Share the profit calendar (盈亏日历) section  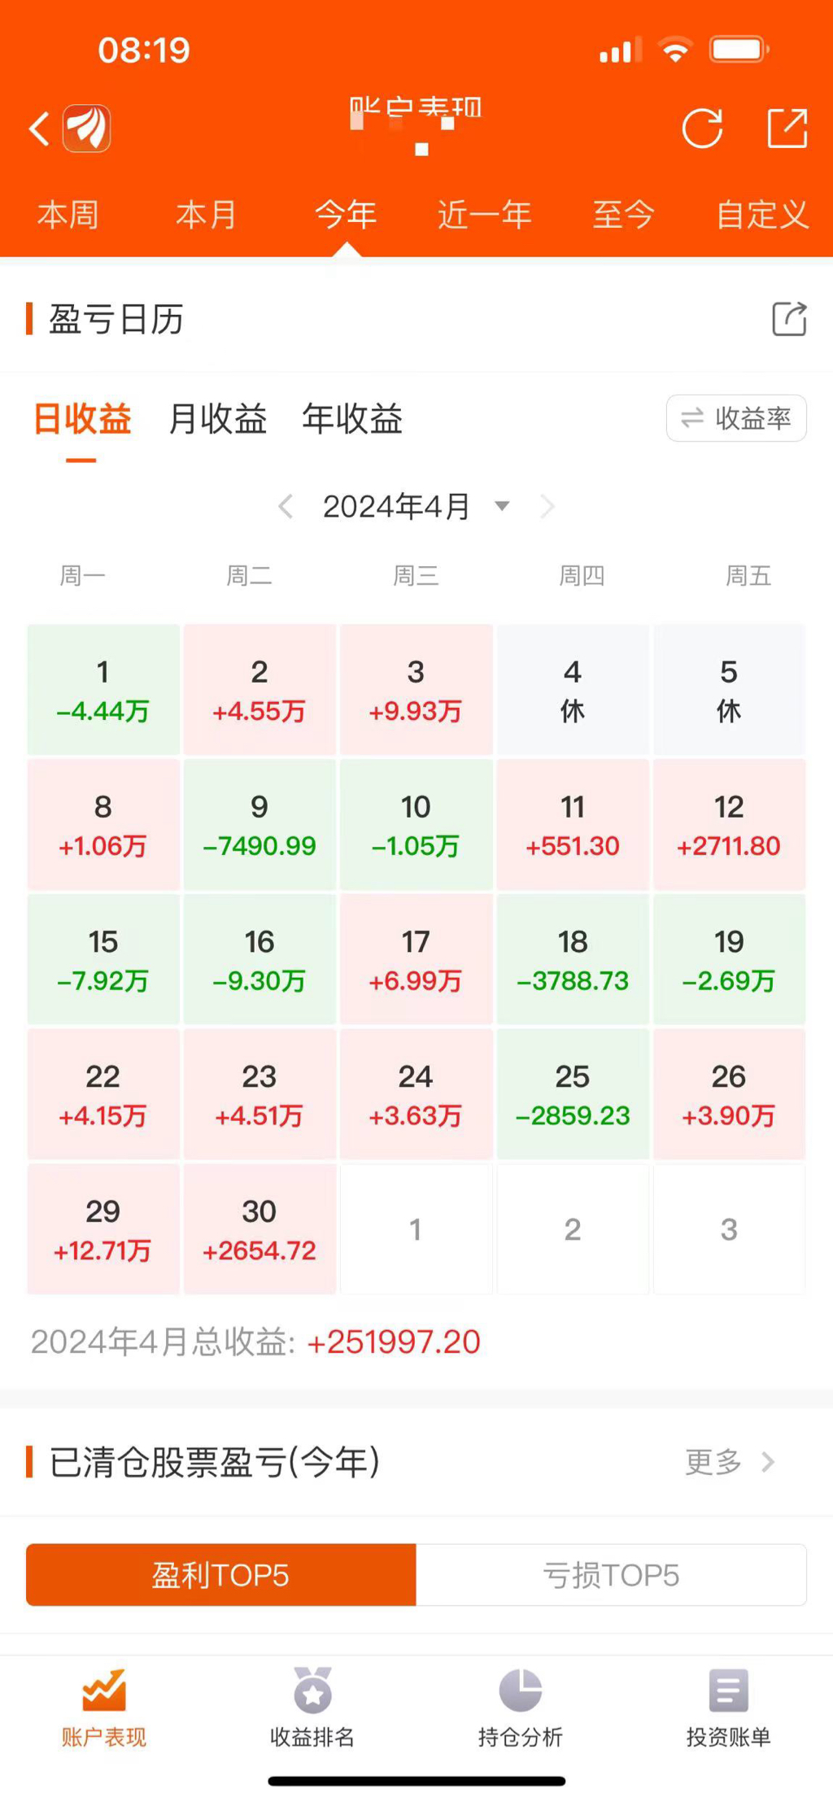tap(788, 319)
